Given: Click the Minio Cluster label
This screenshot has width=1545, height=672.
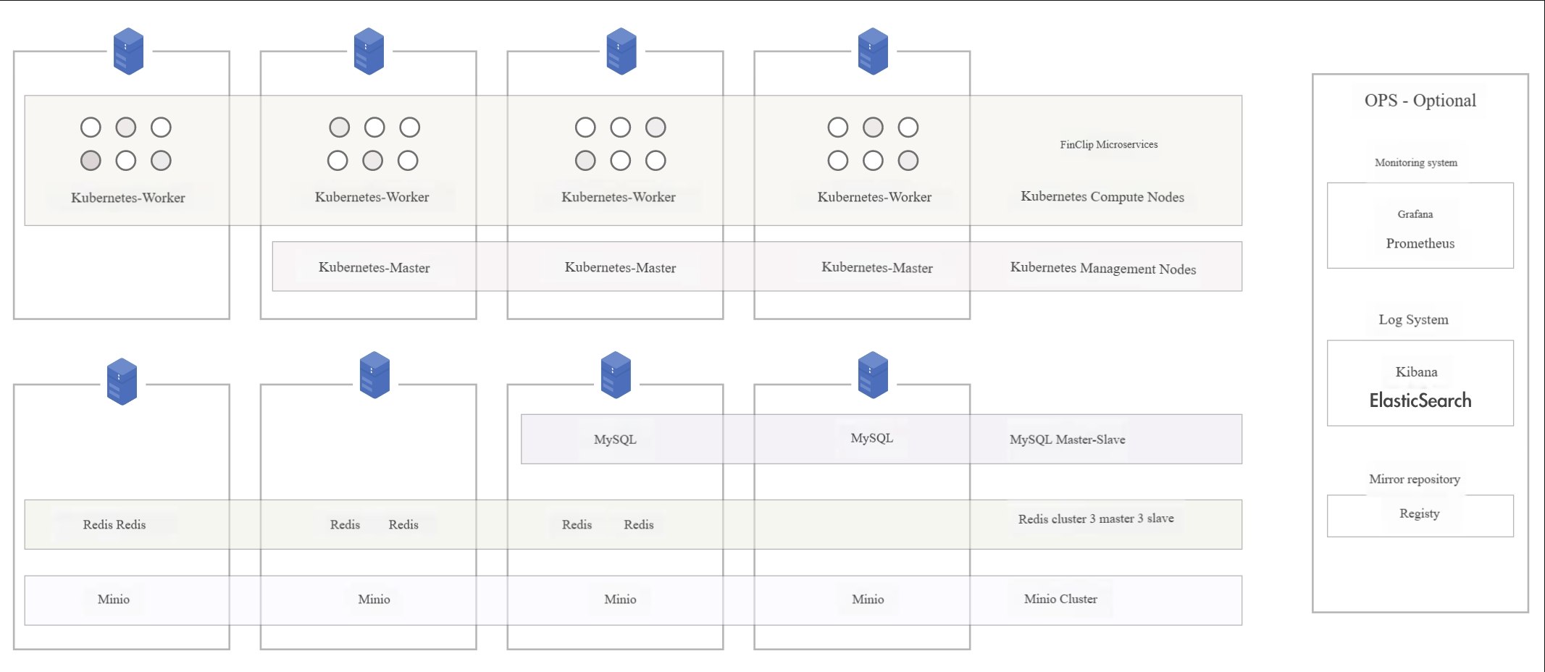Looking at the screenshot, I should click(x=1060, y=599).
